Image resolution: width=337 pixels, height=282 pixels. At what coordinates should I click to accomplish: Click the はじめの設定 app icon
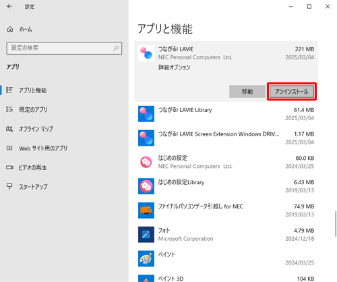(146, 162)
